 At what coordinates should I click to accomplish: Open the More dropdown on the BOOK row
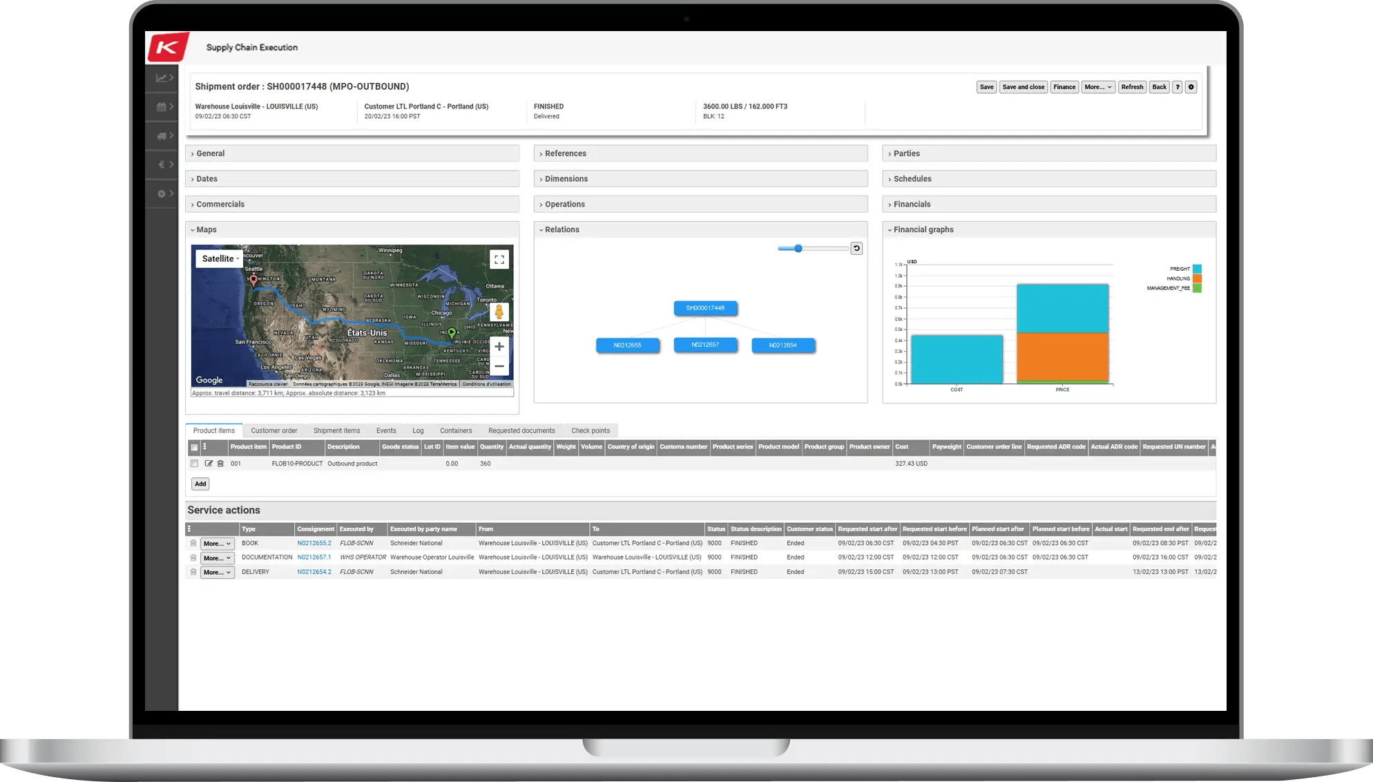[x=216, y=543]
